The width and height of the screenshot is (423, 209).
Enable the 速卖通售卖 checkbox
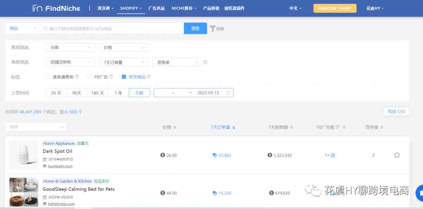(x=48, y=77)
